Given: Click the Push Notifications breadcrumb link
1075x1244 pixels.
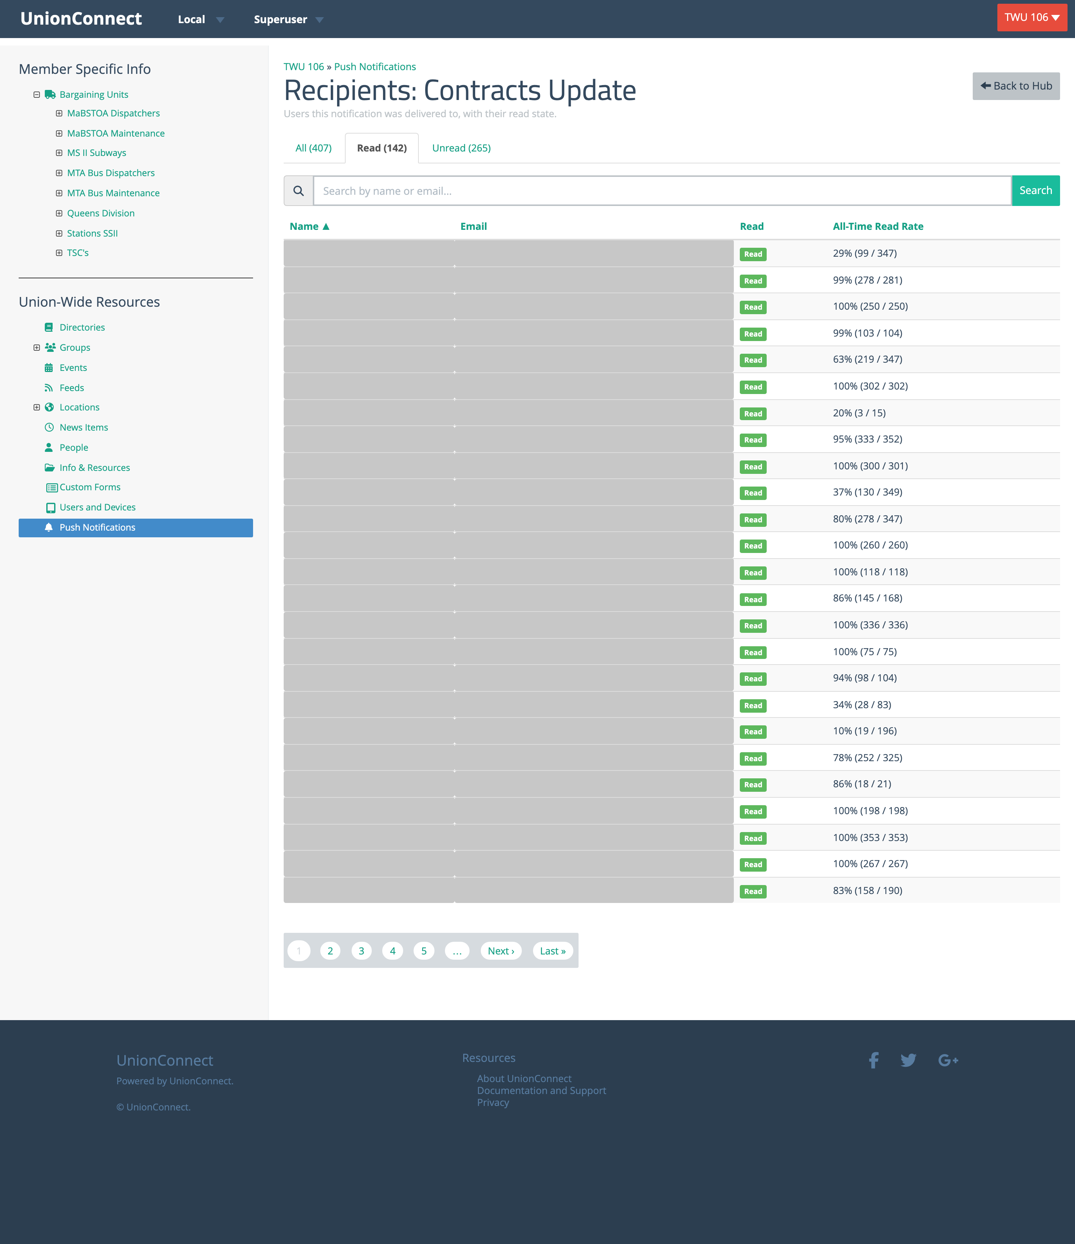Looking at the screenshot, I should point(375,67).
